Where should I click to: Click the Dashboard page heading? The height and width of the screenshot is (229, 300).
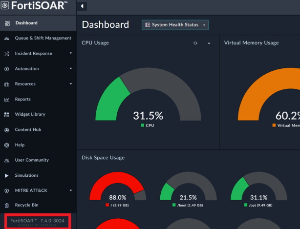pyautogui.click(x=106, y=25)
